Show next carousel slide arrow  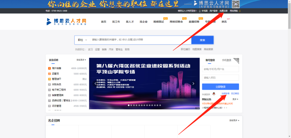pyautogui.click(x=193, y=83)
